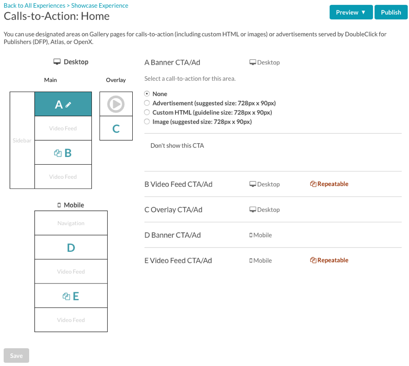Screen dimensions: 409x366
Task: Click the Repeatable icon beside B Video Feed
Action: pyautogui.click(x=313, y=184)
